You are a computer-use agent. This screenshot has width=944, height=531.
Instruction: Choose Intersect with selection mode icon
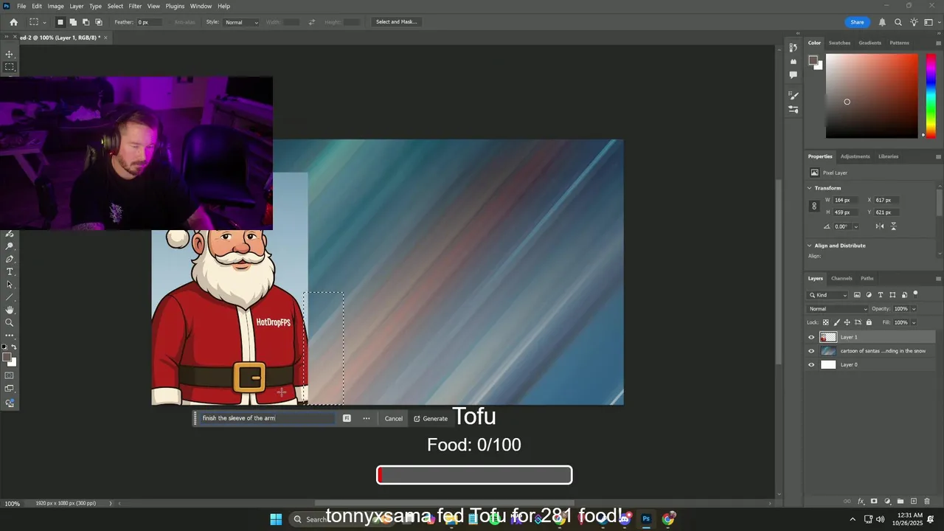tap(98, 22)
